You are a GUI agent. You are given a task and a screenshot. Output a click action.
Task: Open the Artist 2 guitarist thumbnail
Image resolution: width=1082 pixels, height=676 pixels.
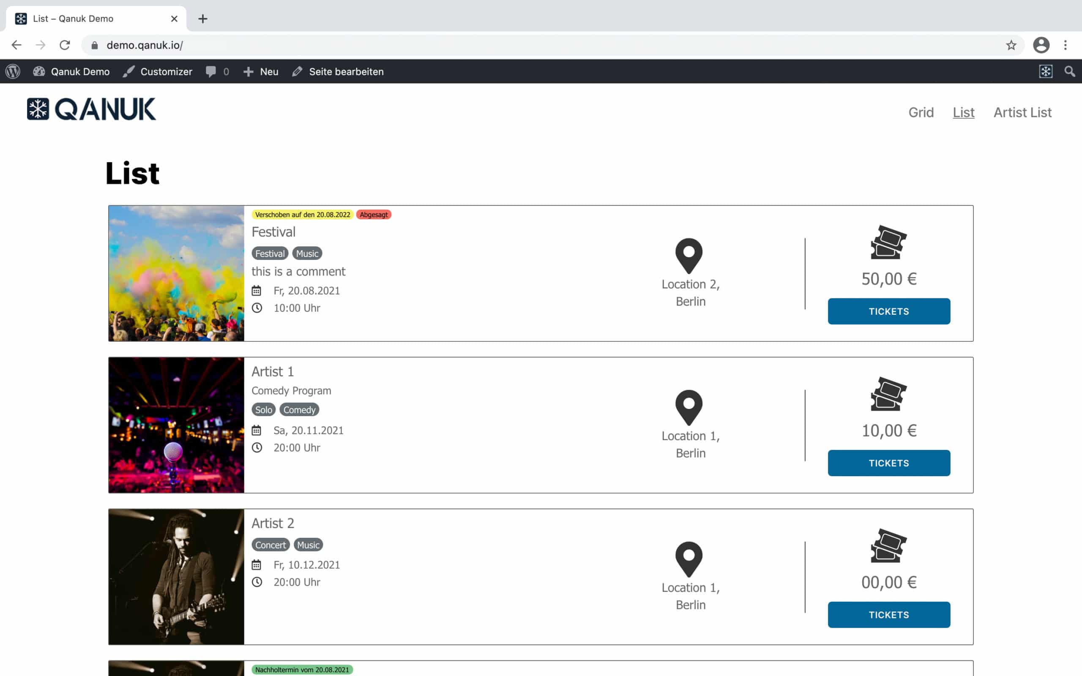click(176, 577)
